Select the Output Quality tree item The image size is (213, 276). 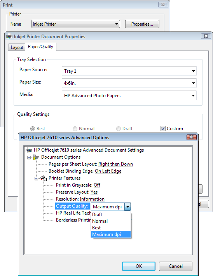72,206
